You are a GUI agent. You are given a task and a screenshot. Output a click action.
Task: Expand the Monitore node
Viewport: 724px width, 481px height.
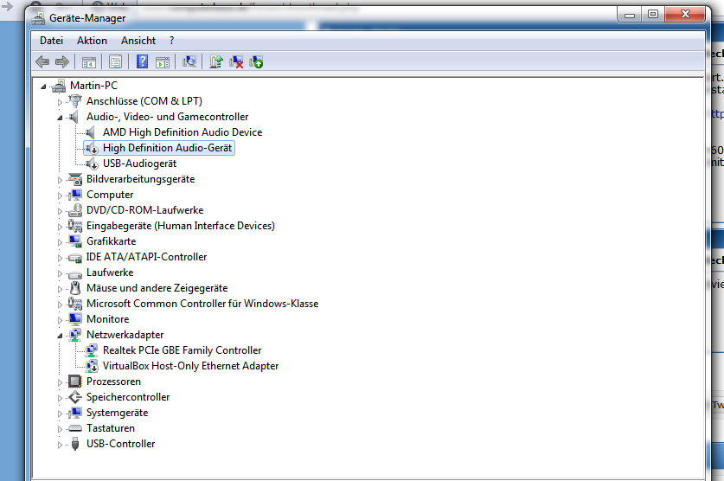click(x=60, y=320)
